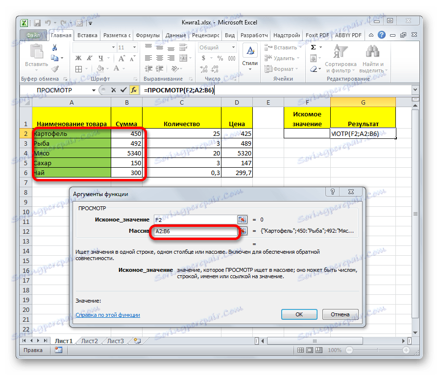Switch to the Вставка ribbon tab

[87, 35]
